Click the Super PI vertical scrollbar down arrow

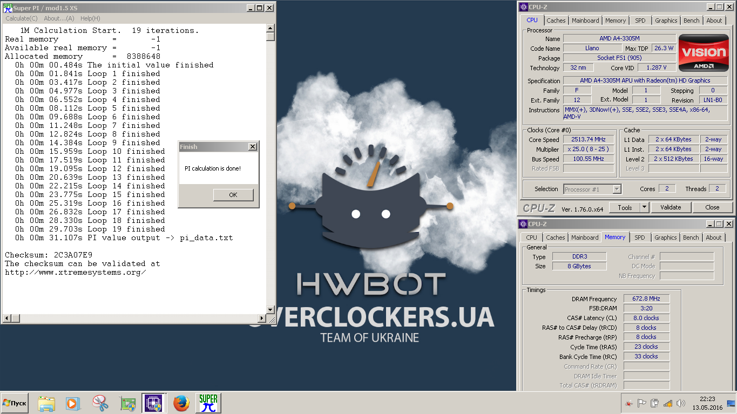pos(271,309)
